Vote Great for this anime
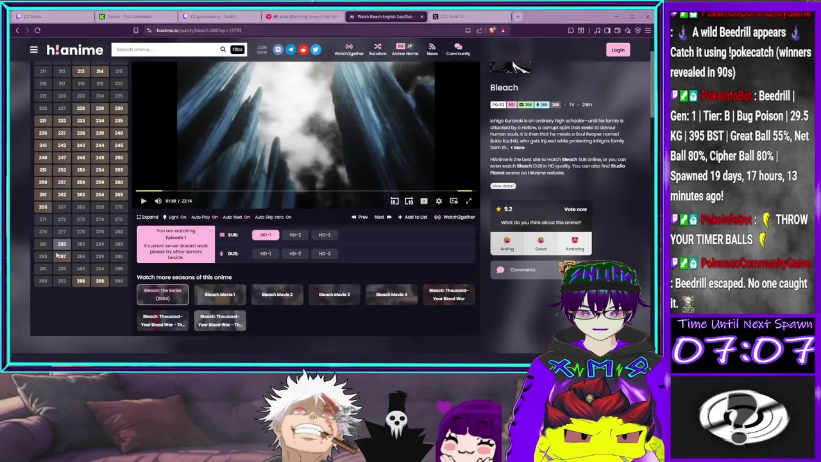 click(x=541, y=244)
